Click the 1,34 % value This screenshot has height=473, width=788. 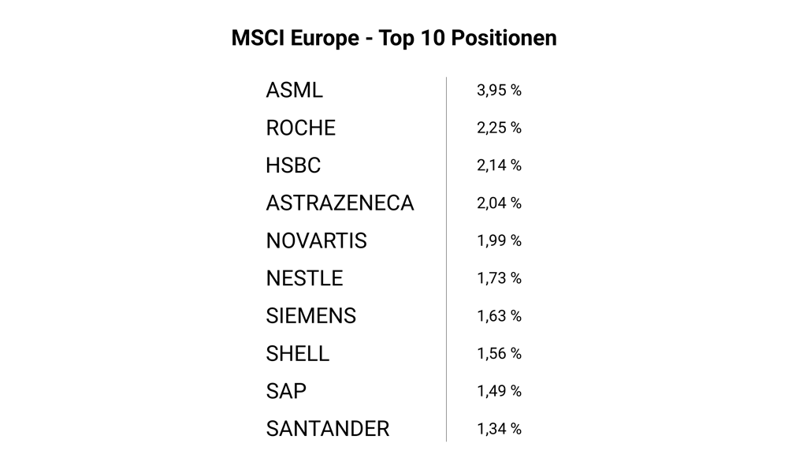coord(499,429)
